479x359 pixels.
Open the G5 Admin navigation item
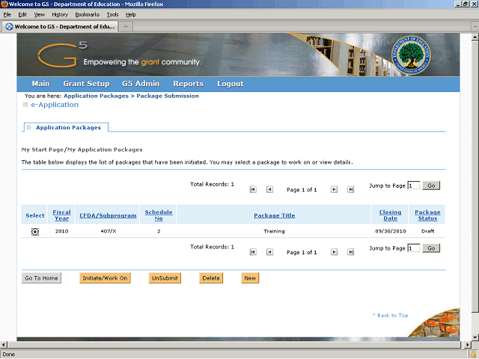[141, 84]
